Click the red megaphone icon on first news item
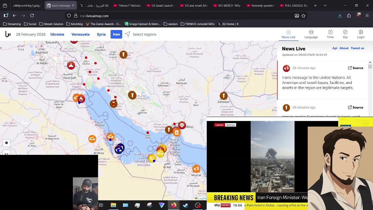373x210 pixels. coord(286,68)
